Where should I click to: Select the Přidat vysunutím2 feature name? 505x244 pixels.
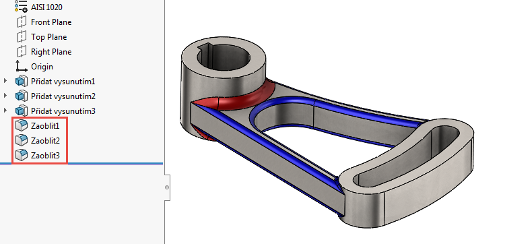coord(63,96)
